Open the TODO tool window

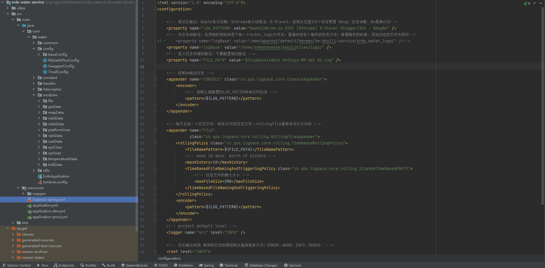point(161,265)
